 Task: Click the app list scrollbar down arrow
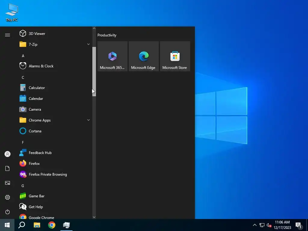click(94, 217)
